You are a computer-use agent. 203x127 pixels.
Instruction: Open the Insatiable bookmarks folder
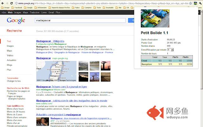pyautogui.click(x=108, y=8)
